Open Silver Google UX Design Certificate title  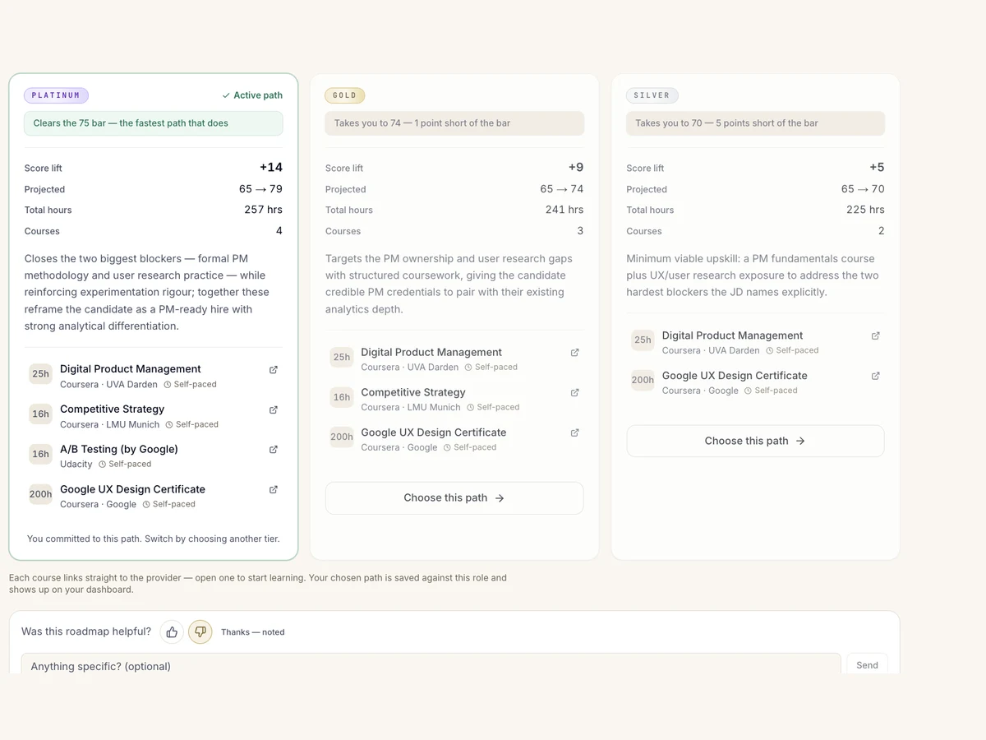click(x=735, y=376)
